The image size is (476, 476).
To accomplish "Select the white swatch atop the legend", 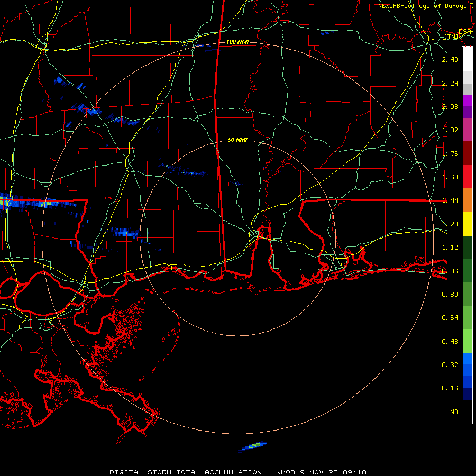I will point(467,59).
